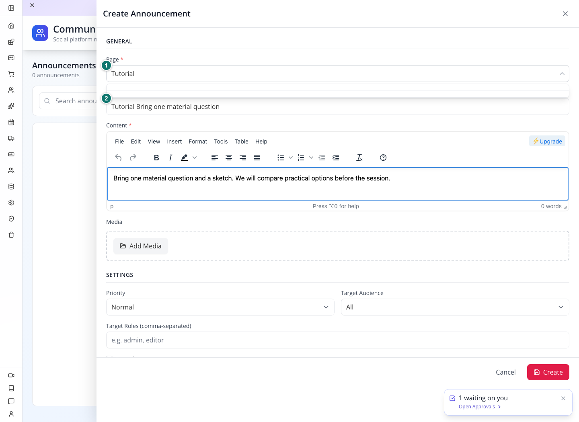Open the Home icon in the sidebar

(11, 26)
